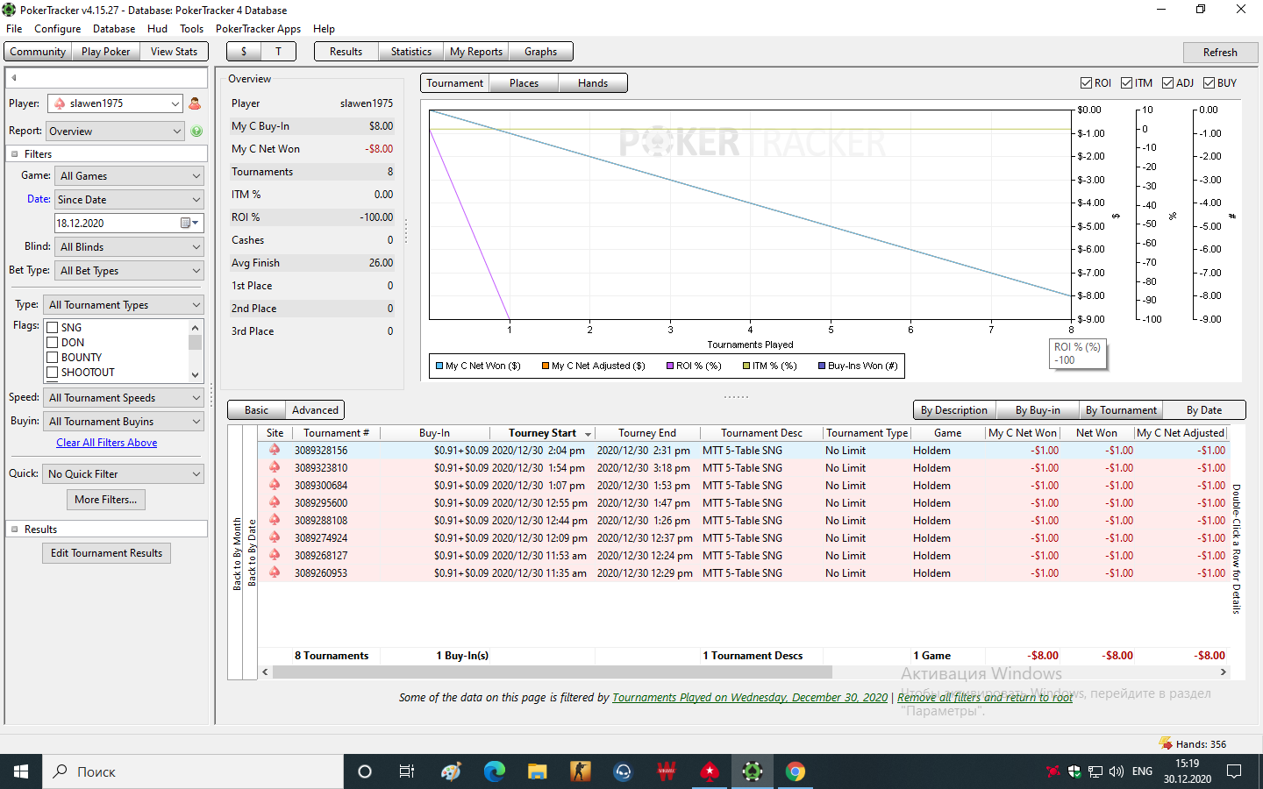1263x789 pixels.
Task: Click the Hands count status icon
Action: click(1166, 743)
